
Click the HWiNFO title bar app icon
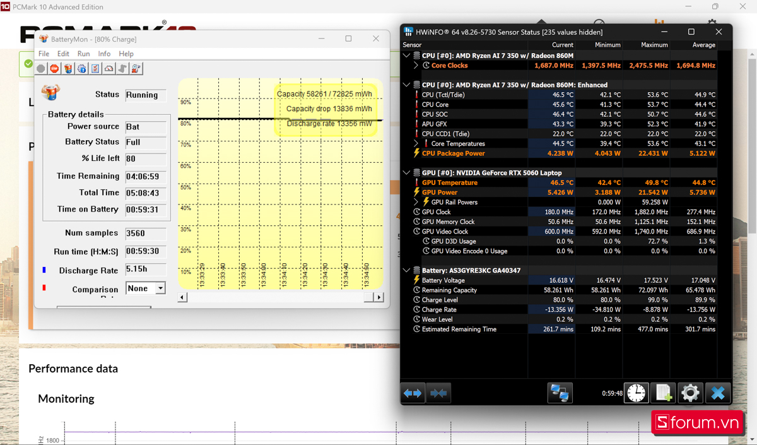point(409,32)
